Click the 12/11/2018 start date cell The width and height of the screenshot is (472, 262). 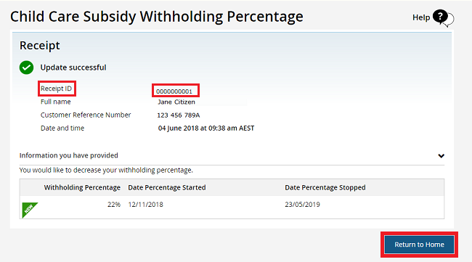coord(146,205)
